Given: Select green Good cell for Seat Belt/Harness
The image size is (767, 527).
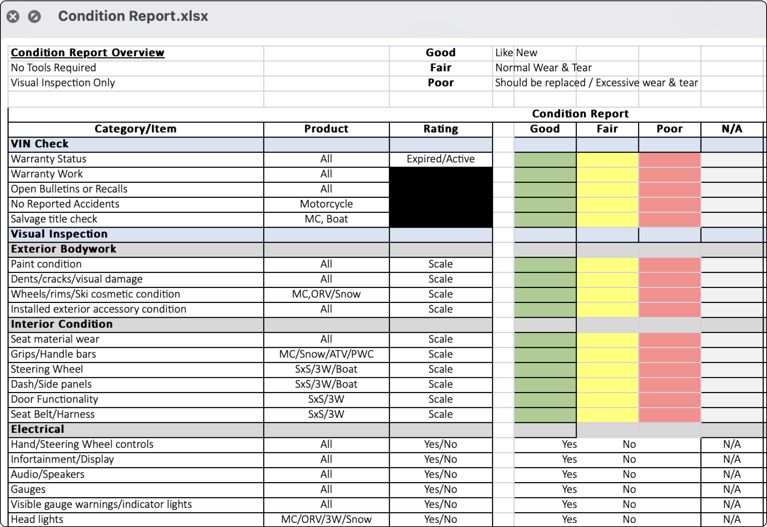Looking at the screenshot, I should coord(545,414).
